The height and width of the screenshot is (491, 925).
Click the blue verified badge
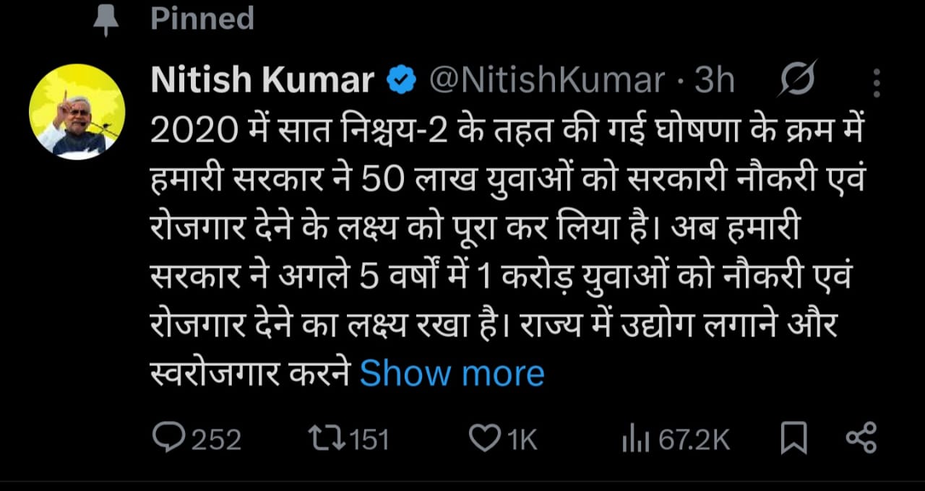(400, 79)
